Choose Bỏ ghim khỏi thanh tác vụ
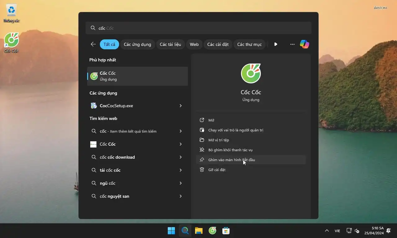Screen dimensions: 397x238 point(251,150)
